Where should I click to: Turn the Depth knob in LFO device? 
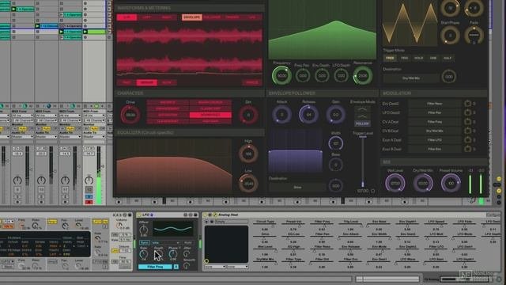158,255
